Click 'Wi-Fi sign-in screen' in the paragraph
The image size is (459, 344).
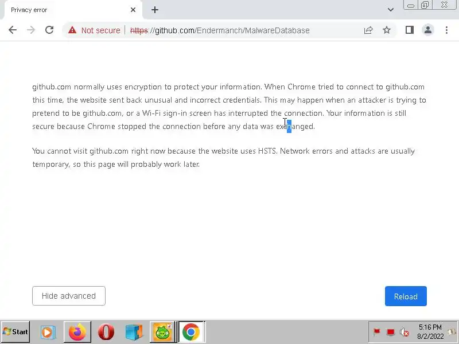(177, 113)
